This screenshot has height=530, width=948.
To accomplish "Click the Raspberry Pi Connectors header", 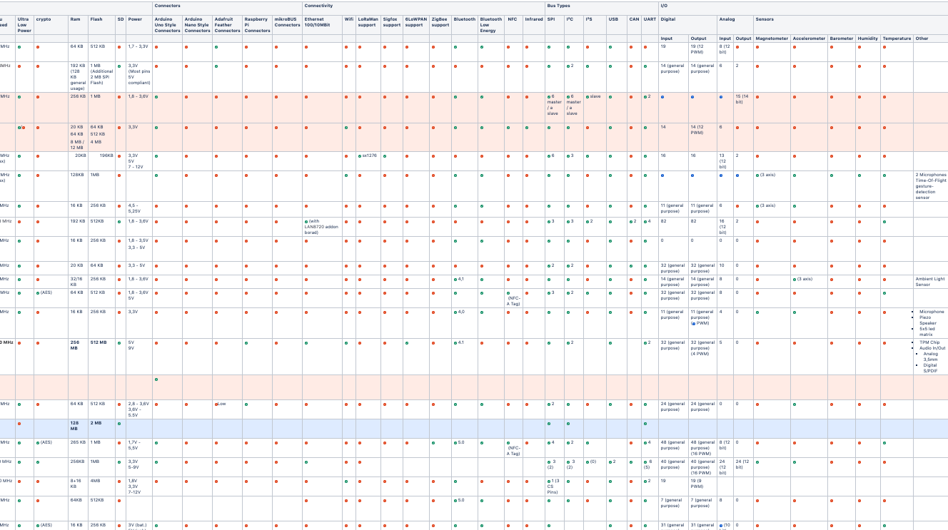I will pyautogui.click(x=257, y=25).
